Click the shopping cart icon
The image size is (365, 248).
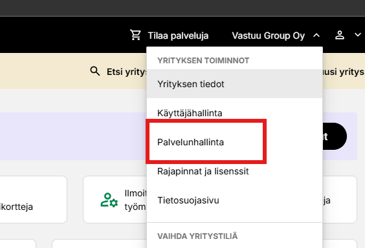point(135,36)
